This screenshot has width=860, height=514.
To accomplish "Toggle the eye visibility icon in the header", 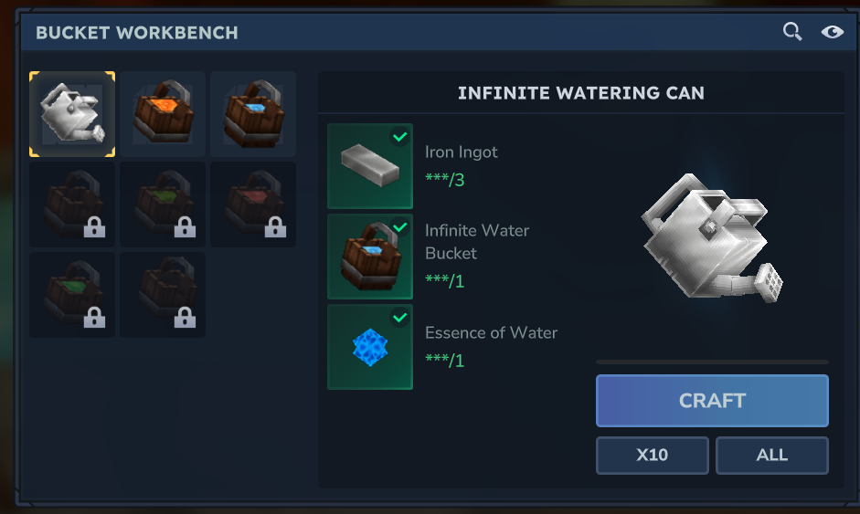I will (x=832, y=32).
